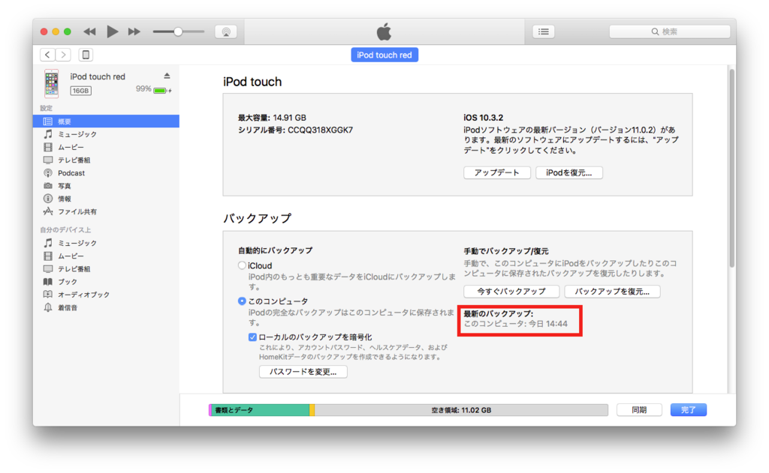The image size is (769, 473).
Task: Select 概要 in the settings sidebar
Action: (106, 121)
